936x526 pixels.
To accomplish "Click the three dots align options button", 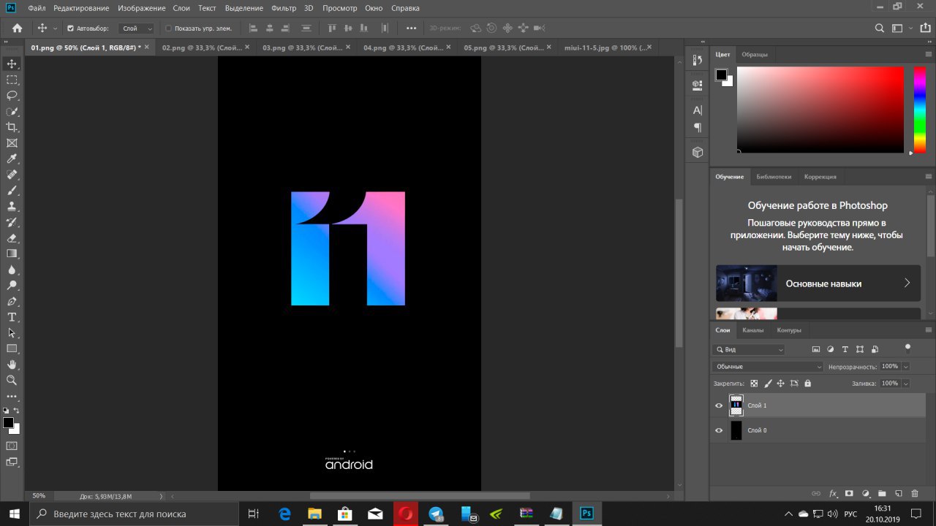I will (411, 28).
